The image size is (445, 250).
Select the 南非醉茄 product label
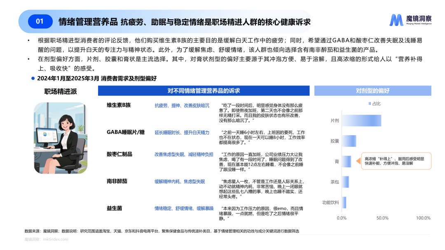[117, 181]
